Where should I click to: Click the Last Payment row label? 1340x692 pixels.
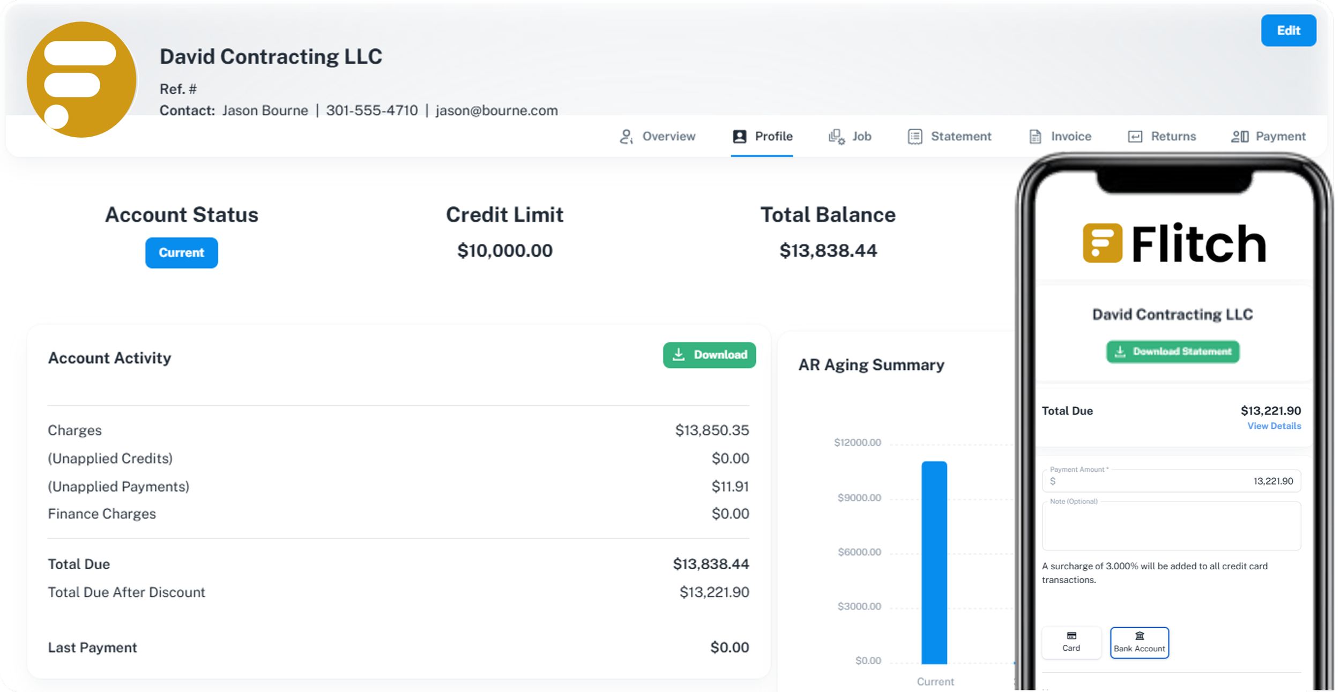point(92,648)
